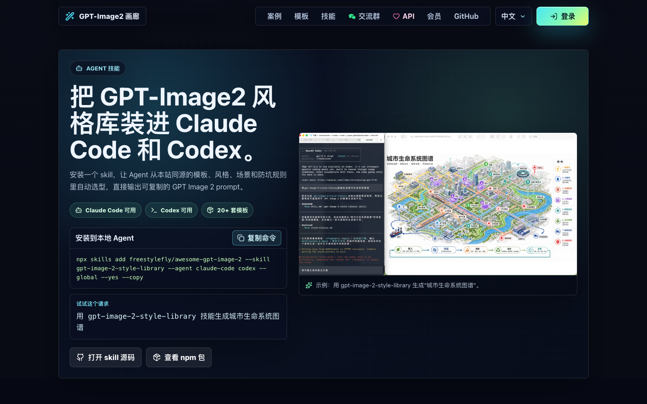Viewport: 647px width, 404px height.
Task: Click the login arrow icon
Action: point(554,16)
